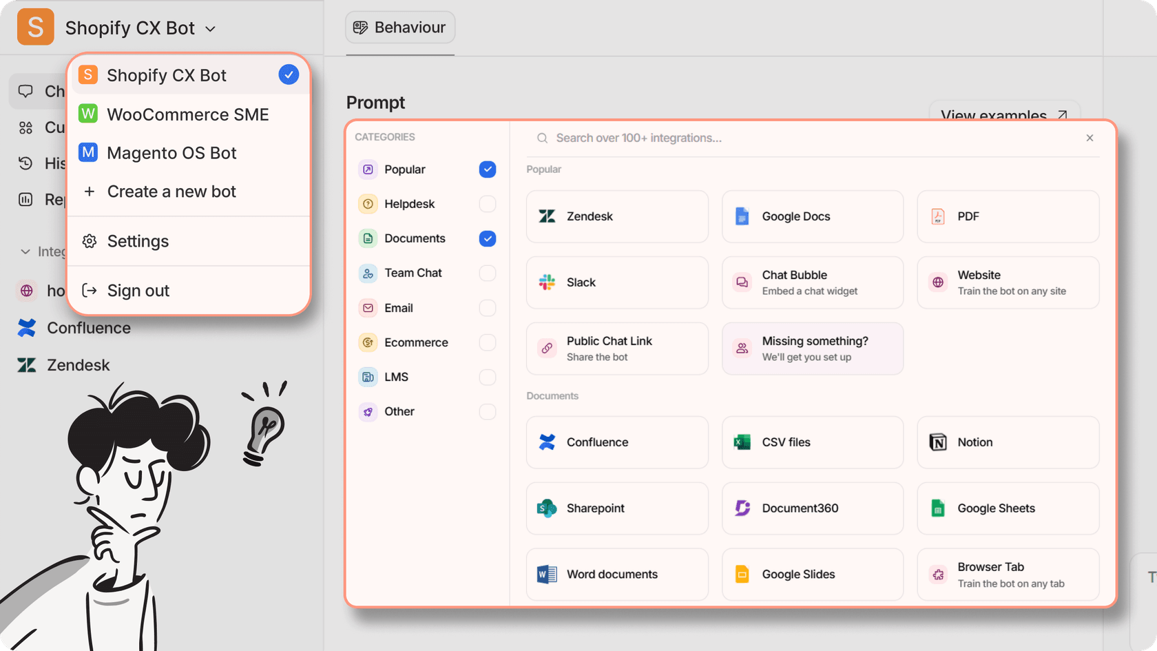Click the Helpdesk category icon

click(x=368, y=204)
